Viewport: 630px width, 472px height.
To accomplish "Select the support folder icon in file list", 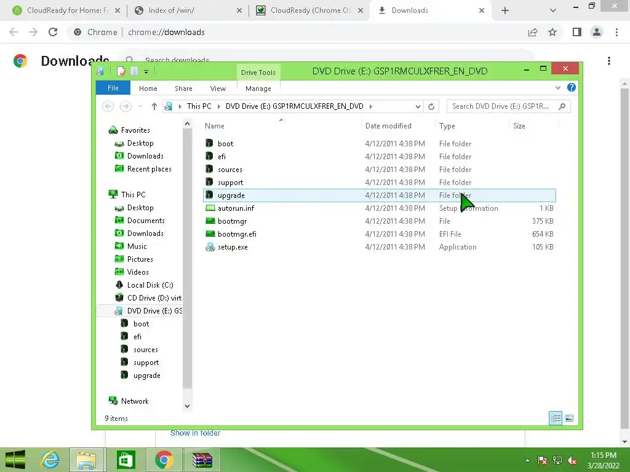I will [x=209, y=182].
